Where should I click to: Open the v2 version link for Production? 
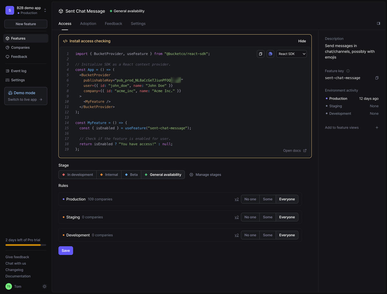237,199
